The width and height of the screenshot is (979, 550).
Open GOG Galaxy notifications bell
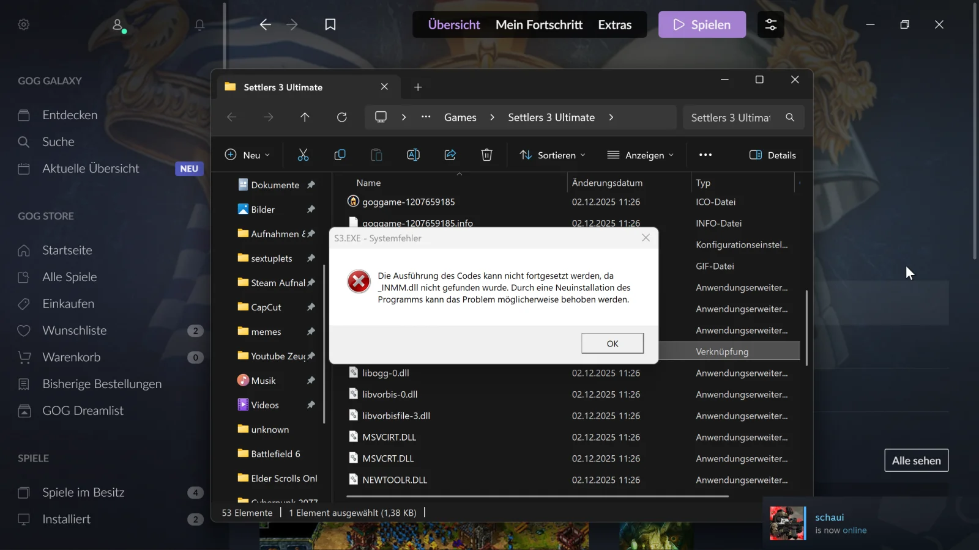tap(199, 24)
